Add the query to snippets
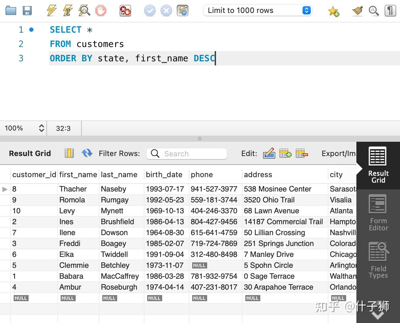 point(334,11)
